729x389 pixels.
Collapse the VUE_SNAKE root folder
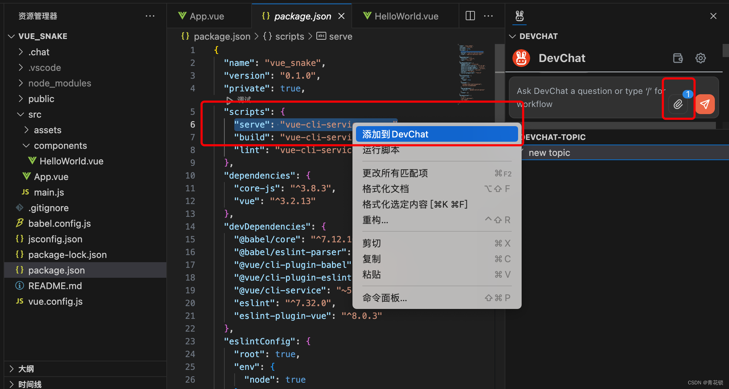pos(12,36)
